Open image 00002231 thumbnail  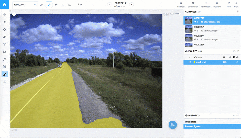tap(189, 29)
